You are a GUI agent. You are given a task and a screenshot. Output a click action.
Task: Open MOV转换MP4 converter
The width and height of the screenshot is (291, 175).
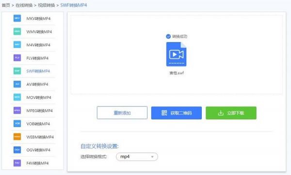(39, 97)
